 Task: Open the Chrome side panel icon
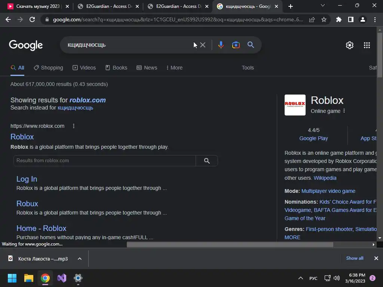351,19
